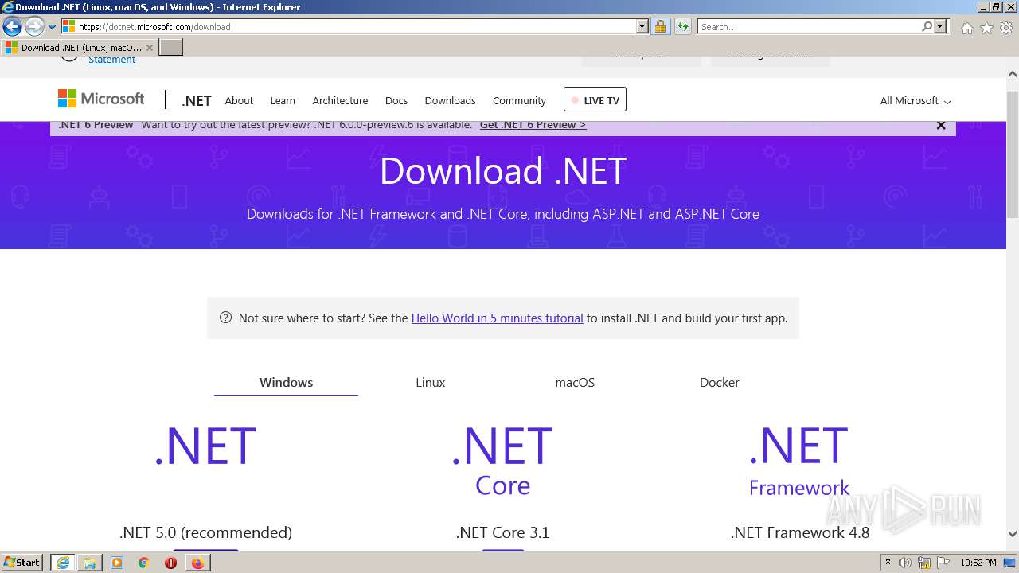This screenshot has height=573, width=1019.
Task: Click the question mark help icon
Action: [x=225, y=318]
